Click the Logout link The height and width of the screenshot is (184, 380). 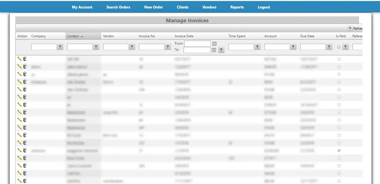(x=264, y=7)
